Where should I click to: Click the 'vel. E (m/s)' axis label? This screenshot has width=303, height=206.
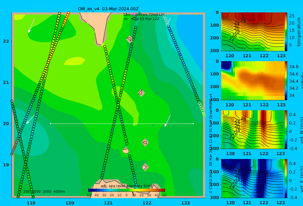click(301, 179)
